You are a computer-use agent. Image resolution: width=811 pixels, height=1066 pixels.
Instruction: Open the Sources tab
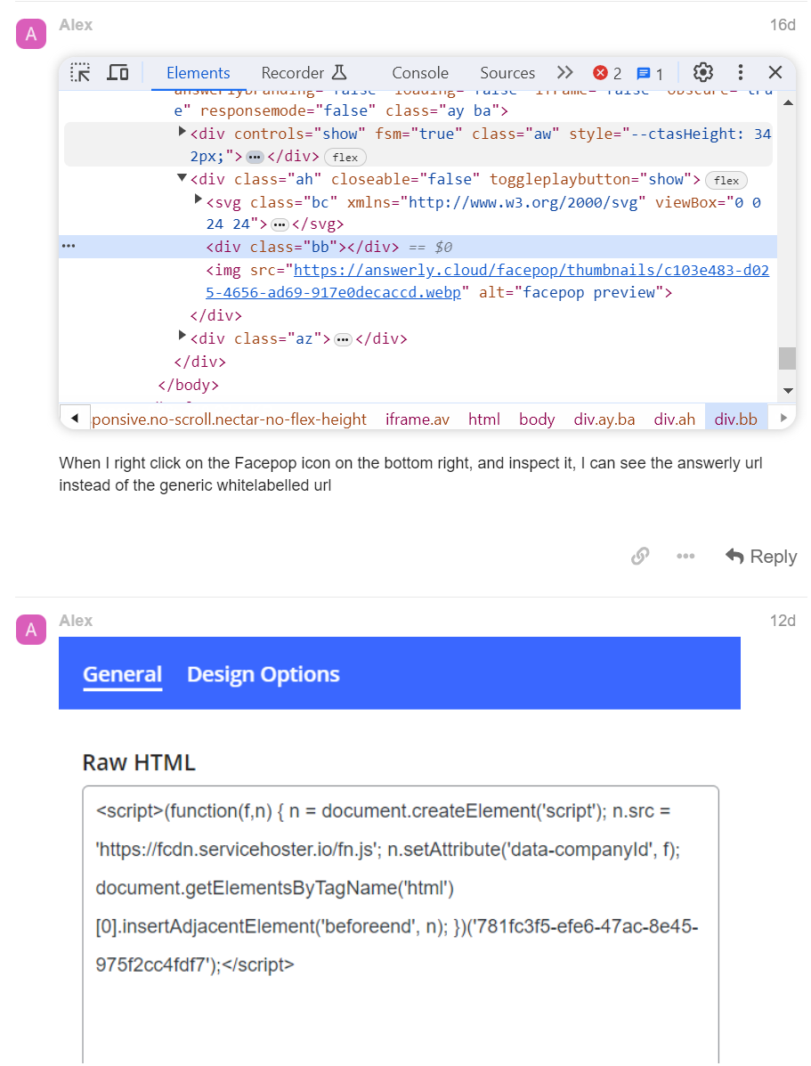coord(507,73)
